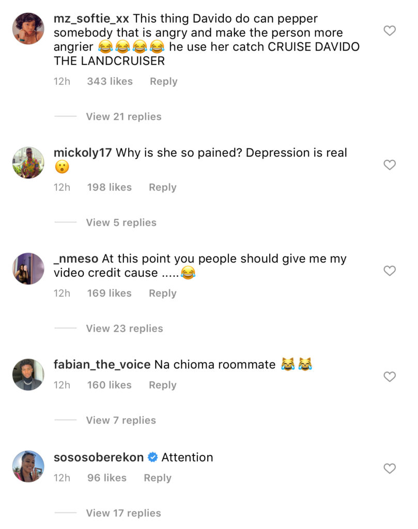
Task: Expand 21 replies under mz_softie_xx
Action: pyautogui.click(x=123, y=117)
